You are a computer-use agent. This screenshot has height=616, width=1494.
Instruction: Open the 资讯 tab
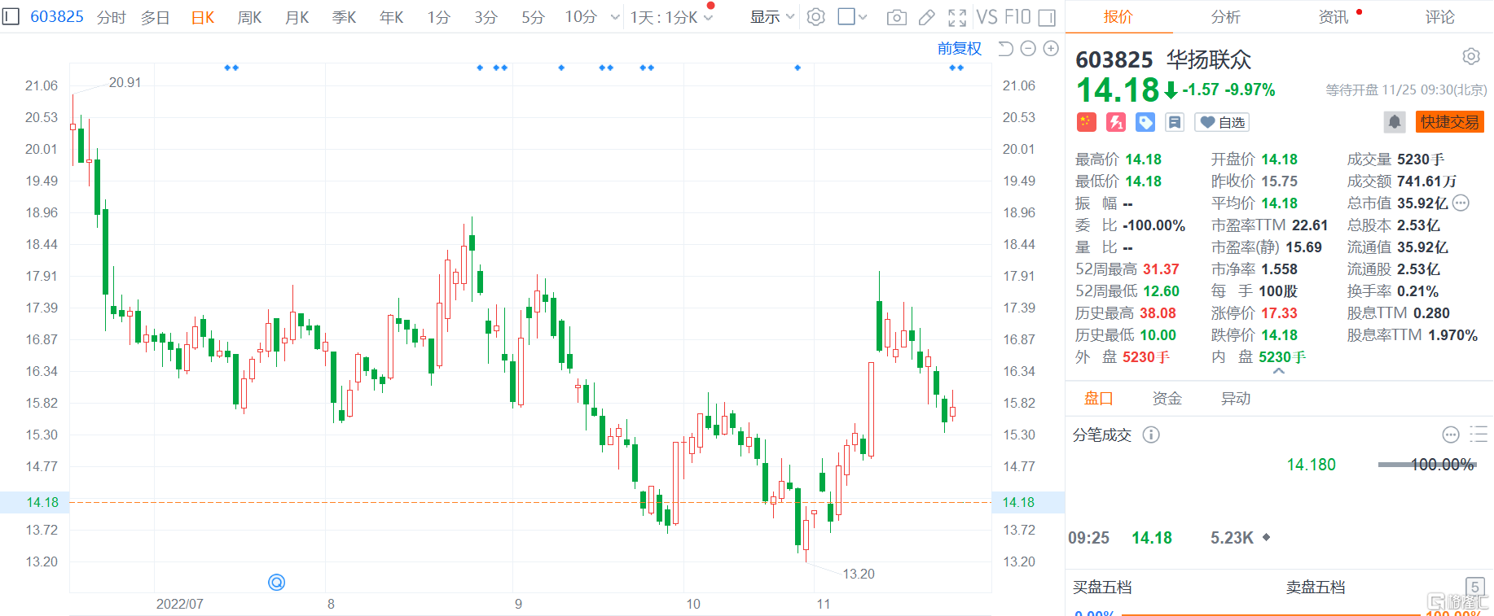1334,17
